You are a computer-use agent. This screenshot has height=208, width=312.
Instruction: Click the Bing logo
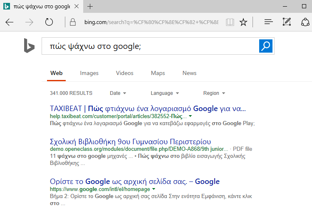point(29,46)
